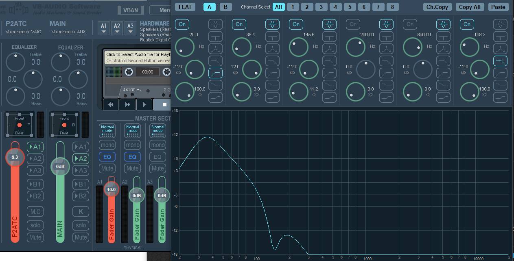Switch to EQ memory slot A
The image size is (514, 261).
tap(210, 7)
